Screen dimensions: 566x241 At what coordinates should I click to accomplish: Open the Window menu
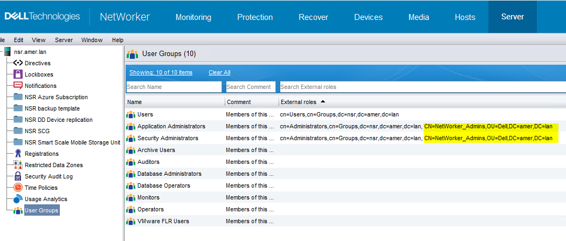tap(92, 40)
